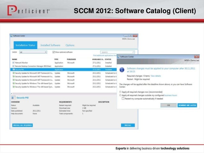This screenshot has width=204, height=153.
Task: Close the main Software Center window
Action: (x=135, y=36)
